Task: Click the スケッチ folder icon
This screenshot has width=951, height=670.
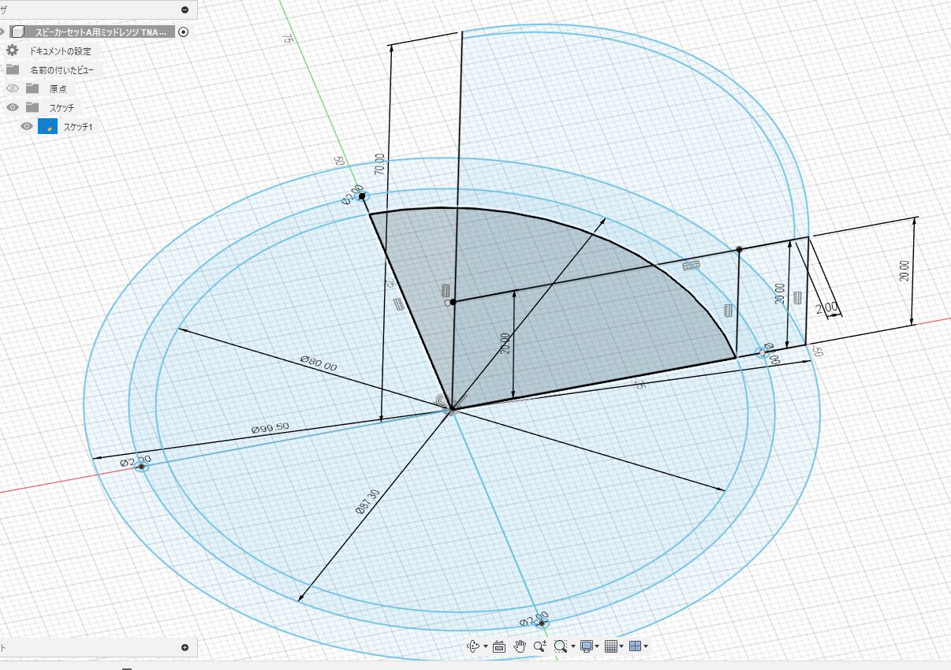Action: point(32,107)
